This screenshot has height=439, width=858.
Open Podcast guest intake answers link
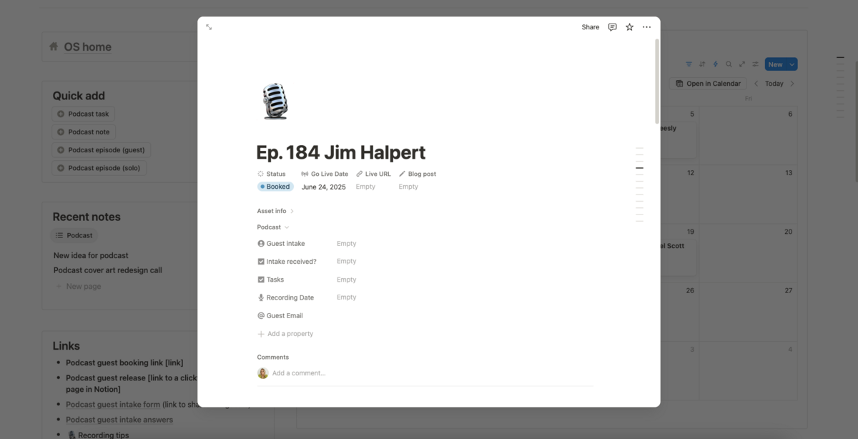(x=119, y=420)
